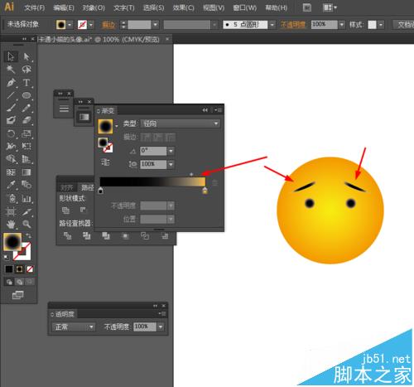
Task: Expand gradient swatch preset arrow
Action: click(117, 126)
